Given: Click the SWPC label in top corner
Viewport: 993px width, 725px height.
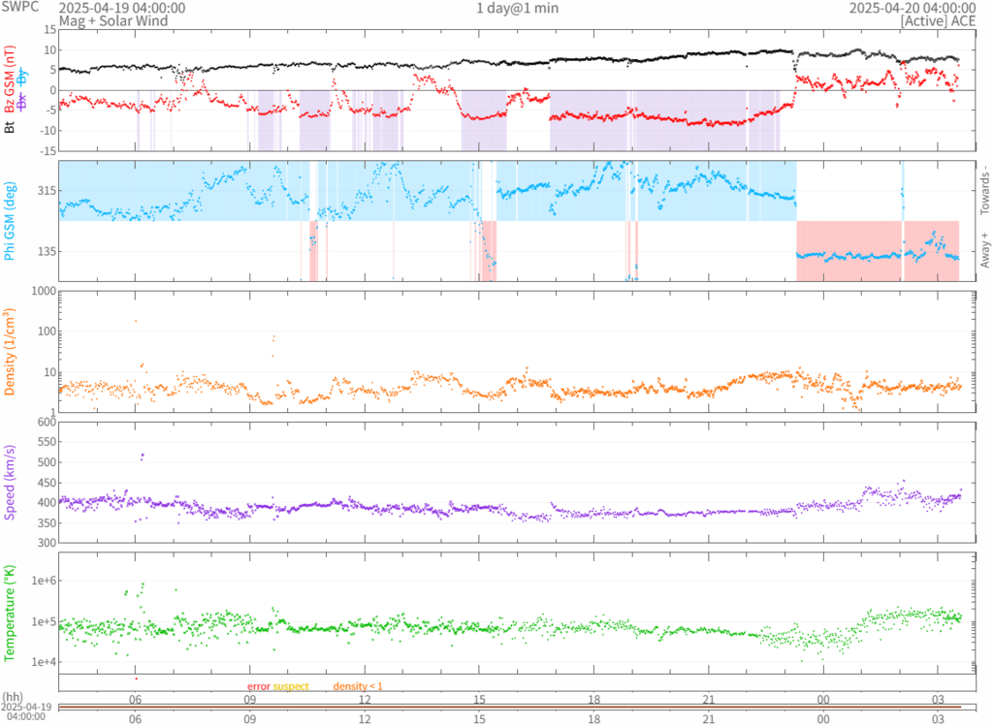Looking at the screenshot, I should pos(19,8).
